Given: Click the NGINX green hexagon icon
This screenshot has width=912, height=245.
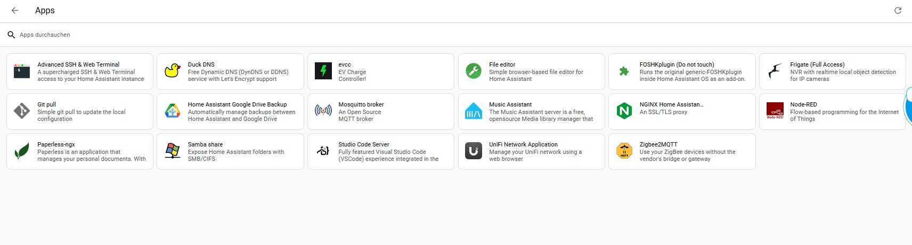Looking at the screenshot, I should (x=624, y=111).
